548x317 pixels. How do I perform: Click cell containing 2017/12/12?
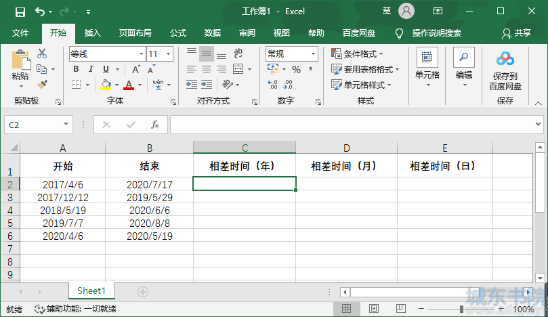[x=63, y=198]
